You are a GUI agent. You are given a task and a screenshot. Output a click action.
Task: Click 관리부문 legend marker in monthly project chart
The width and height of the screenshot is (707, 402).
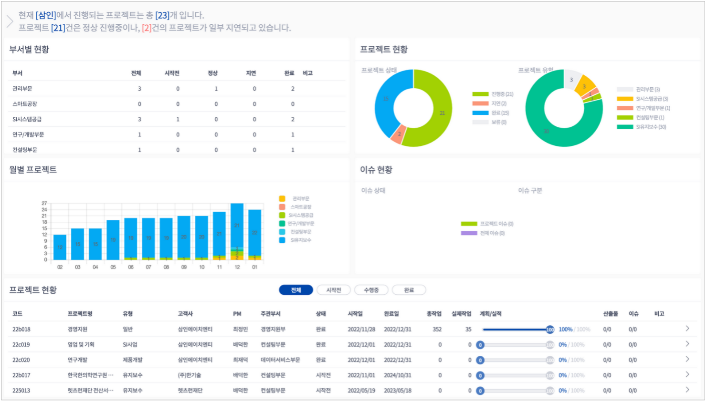[x=282, y=198]
